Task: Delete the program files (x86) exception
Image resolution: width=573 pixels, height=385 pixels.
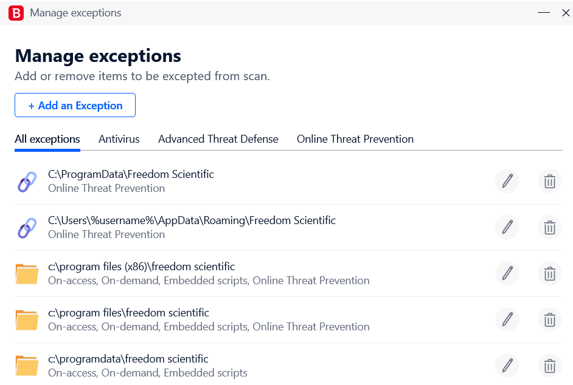Action: [549, 273]
